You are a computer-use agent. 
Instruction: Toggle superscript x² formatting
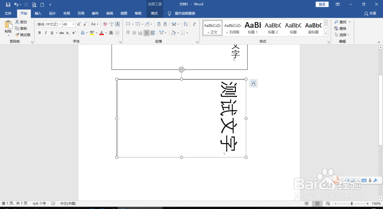(74, 33)
